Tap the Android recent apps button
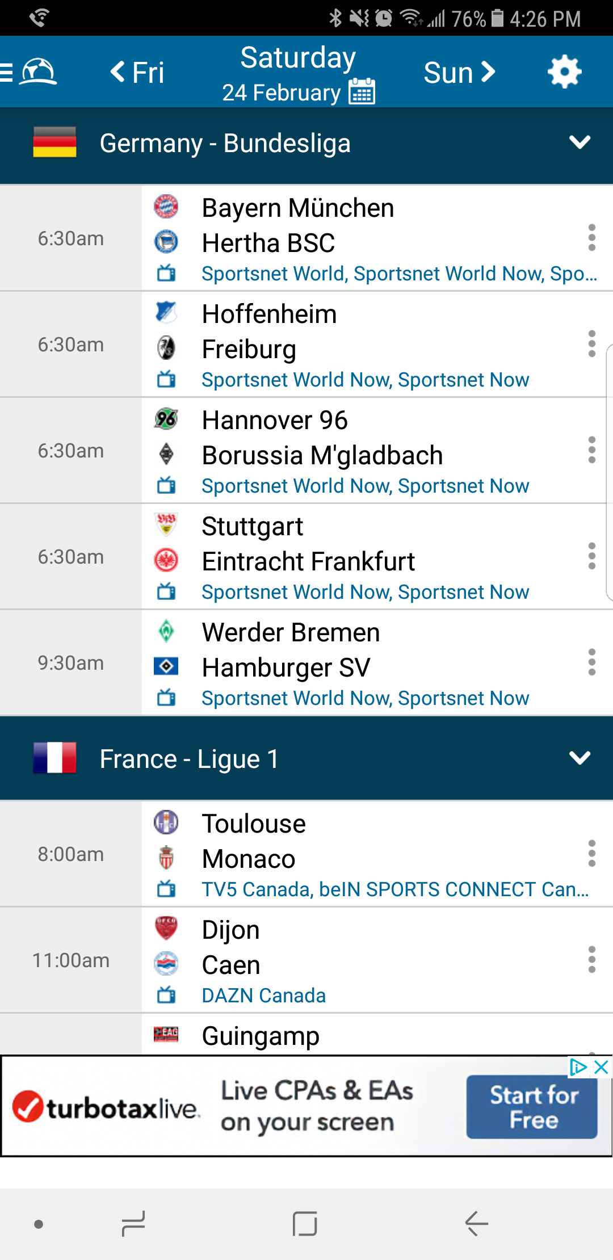 click(x=134, y=1224)
